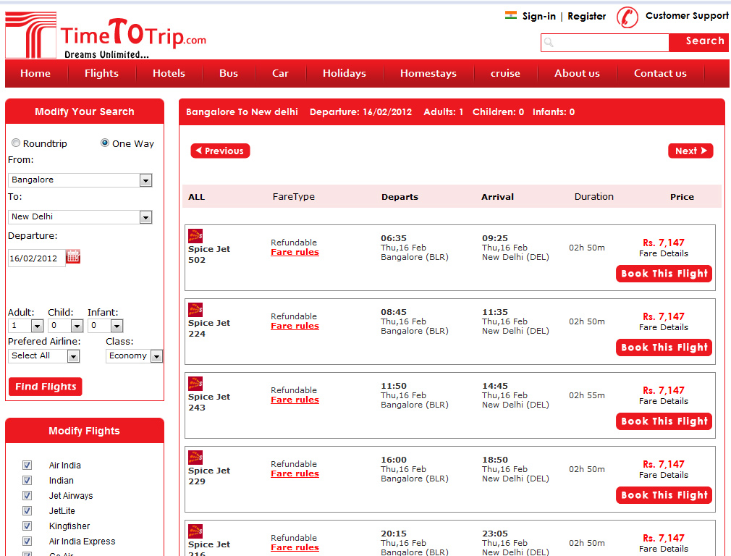
Task: Click the customer support phone icon
Action: 628,17
